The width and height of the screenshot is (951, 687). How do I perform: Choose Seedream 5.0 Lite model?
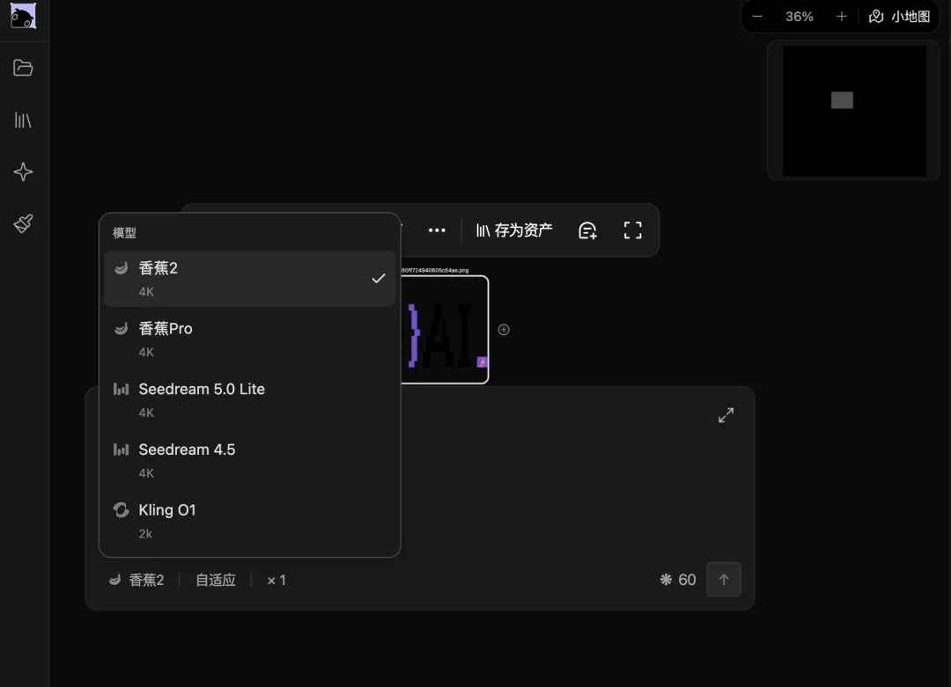[250, 400]
